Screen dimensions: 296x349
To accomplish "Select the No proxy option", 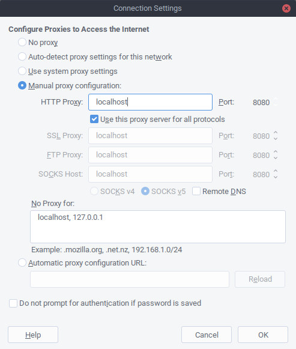I will [22, 42].
